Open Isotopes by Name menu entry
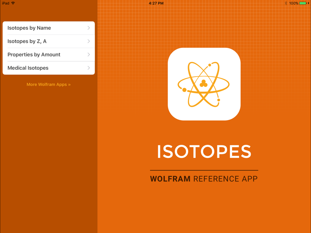311x233 pixels. click(49, 28)
